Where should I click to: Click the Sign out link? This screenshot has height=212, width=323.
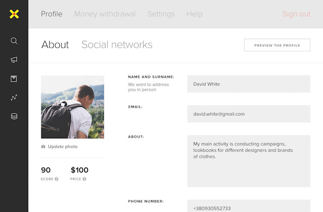(296, 14)
